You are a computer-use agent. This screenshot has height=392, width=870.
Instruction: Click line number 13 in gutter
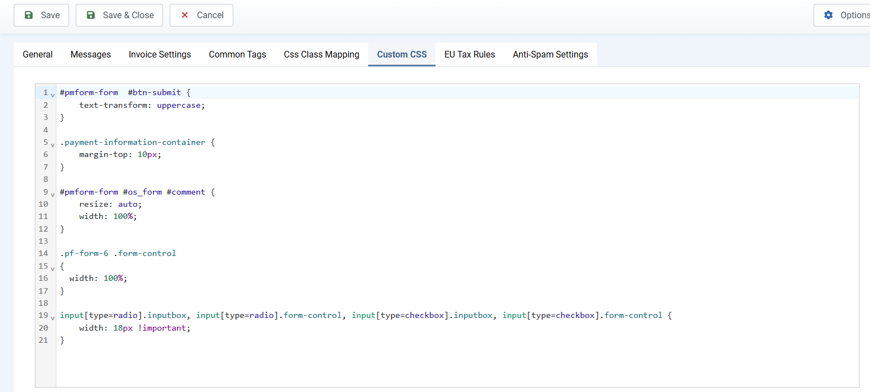44,241
